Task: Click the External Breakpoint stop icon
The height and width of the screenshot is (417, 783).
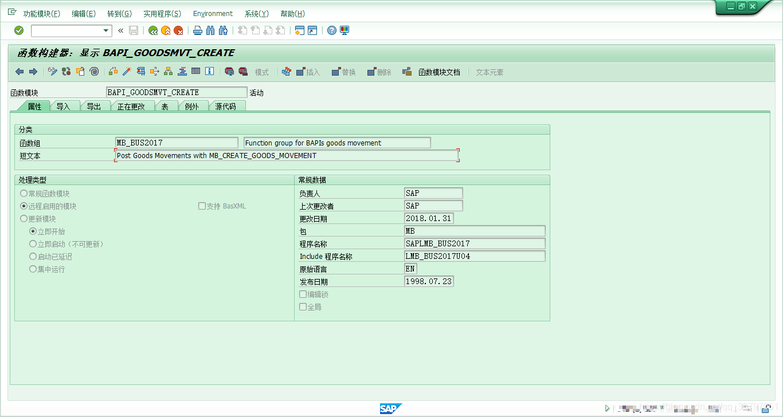Action: point(243,72)
